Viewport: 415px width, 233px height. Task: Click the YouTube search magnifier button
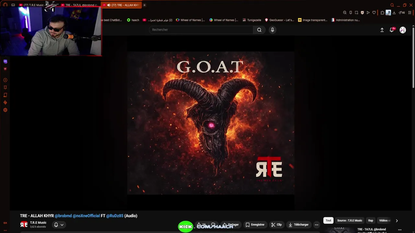click(259, 30)
